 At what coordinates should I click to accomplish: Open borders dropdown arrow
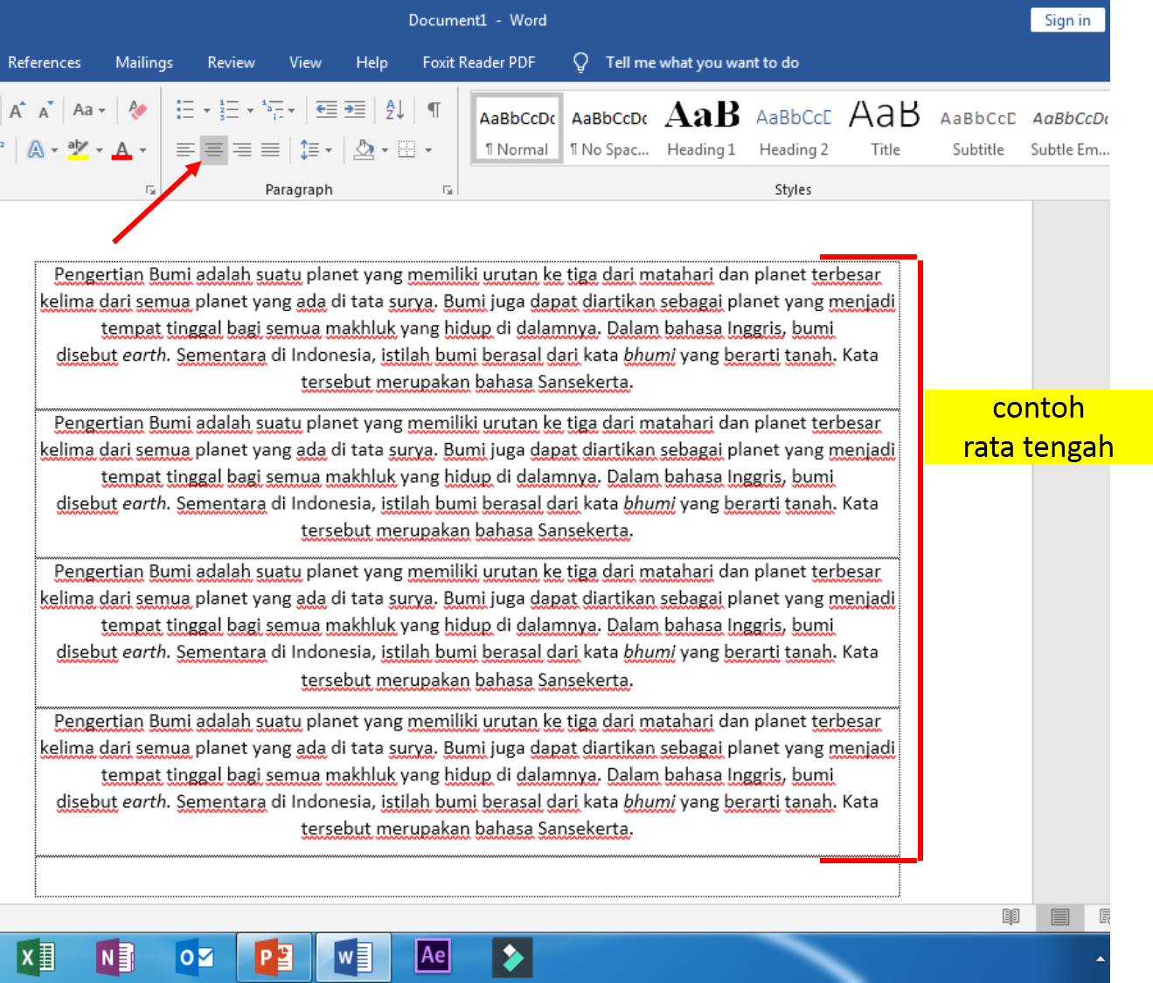coord(428,150)
